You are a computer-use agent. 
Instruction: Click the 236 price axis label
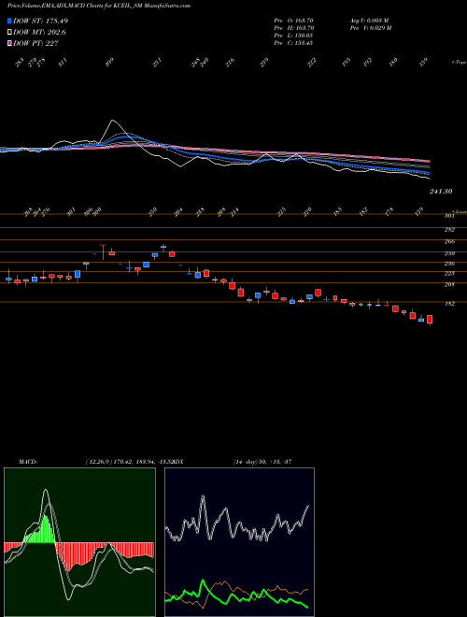(x=449, y=264)
